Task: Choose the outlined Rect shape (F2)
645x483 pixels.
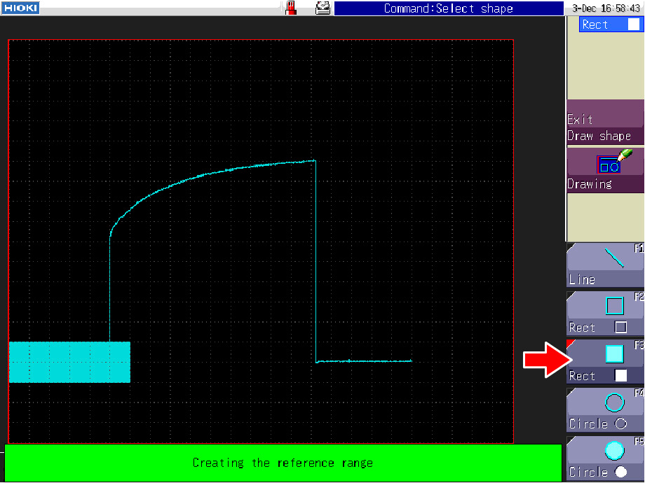Action: tap(605, 314)
